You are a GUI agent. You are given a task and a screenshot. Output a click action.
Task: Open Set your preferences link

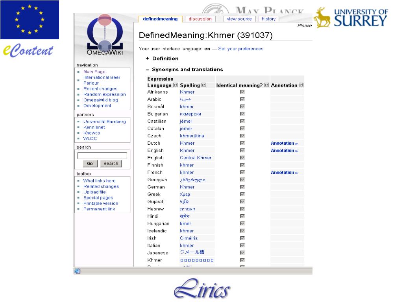[x=240, y=49]
